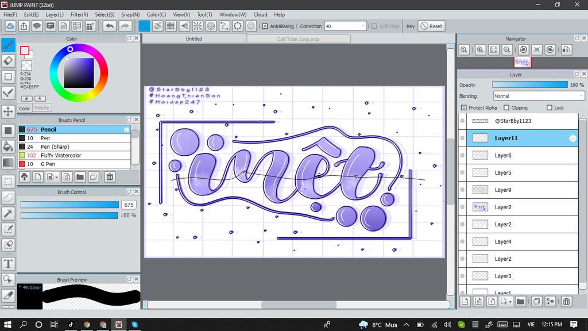Click Navigator flip view icon
Viewport: 588px width, 331px height.
click(x=566, y=49)
